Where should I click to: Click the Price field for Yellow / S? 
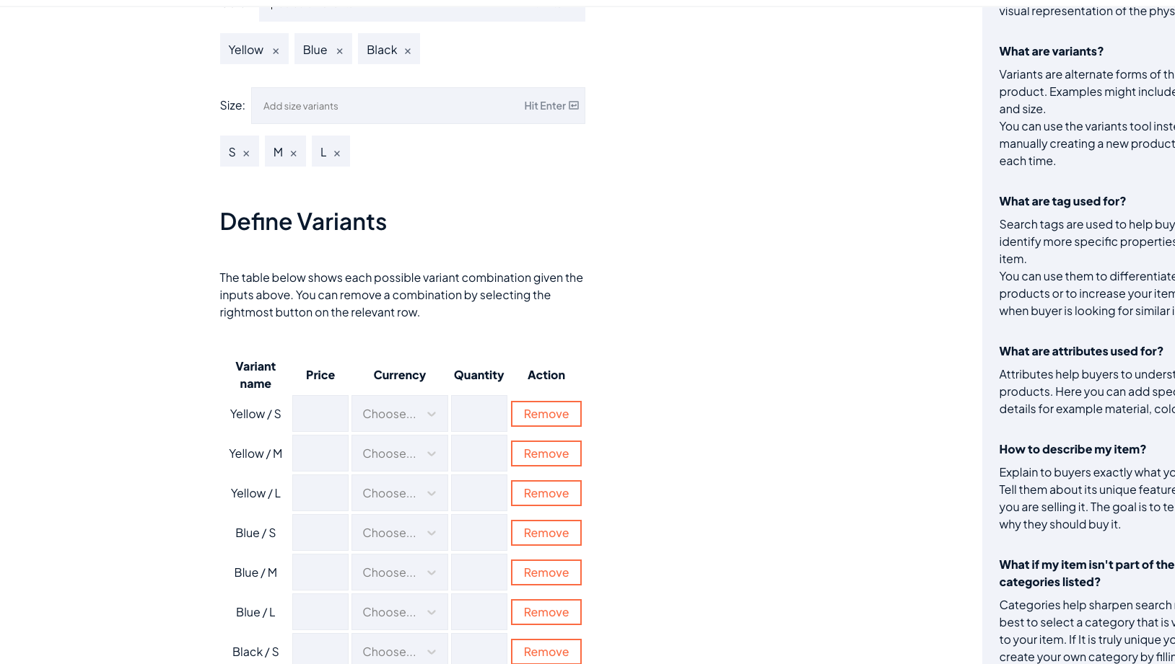click(320, 413)
